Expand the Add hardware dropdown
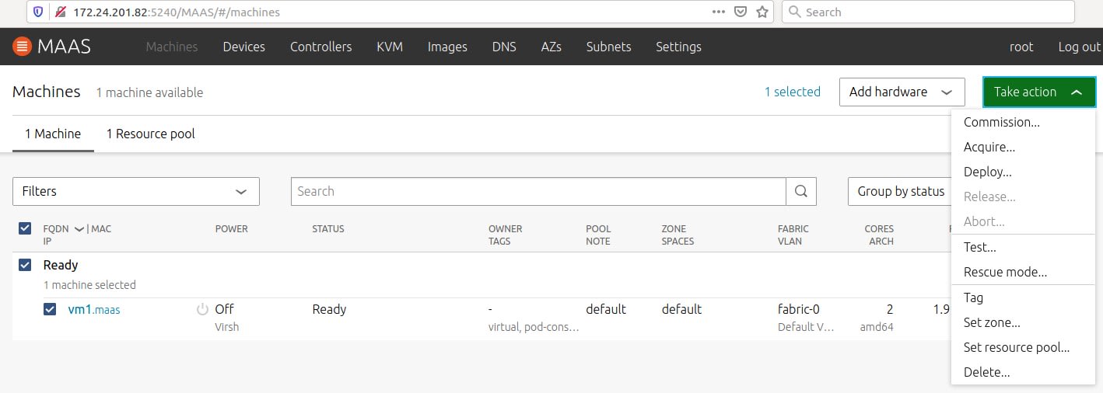This screenshot has width=1103, height=393. 902,92
